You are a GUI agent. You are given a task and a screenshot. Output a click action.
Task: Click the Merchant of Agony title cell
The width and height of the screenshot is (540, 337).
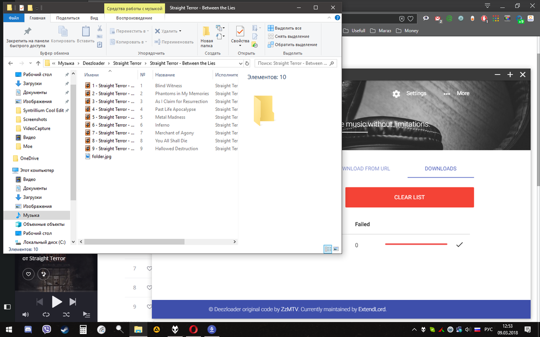(174, 133)
